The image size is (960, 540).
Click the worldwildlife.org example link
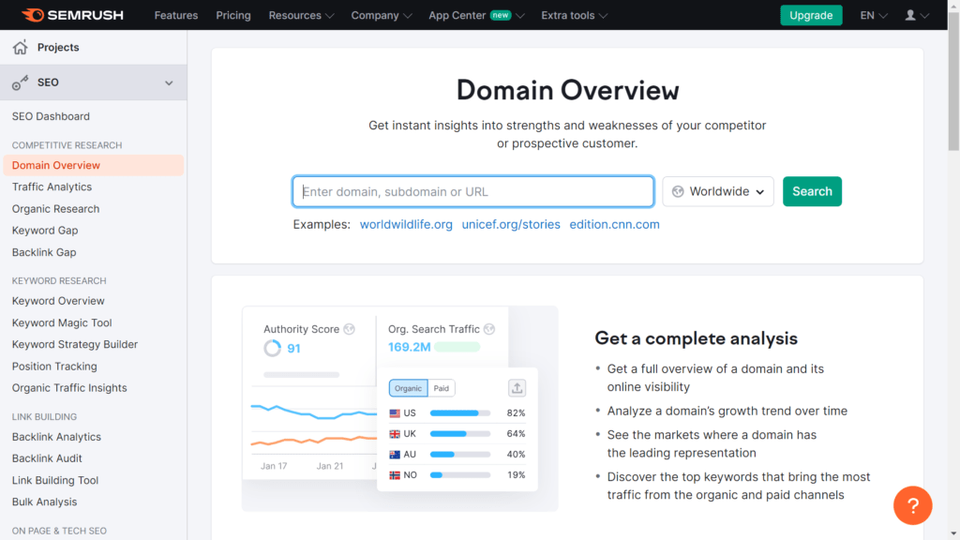(x=406, y=224)
